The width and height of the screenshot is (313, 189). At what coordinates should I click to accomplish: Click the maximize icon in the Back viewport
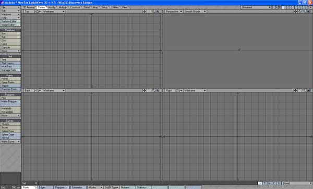(x=158, y=90)
